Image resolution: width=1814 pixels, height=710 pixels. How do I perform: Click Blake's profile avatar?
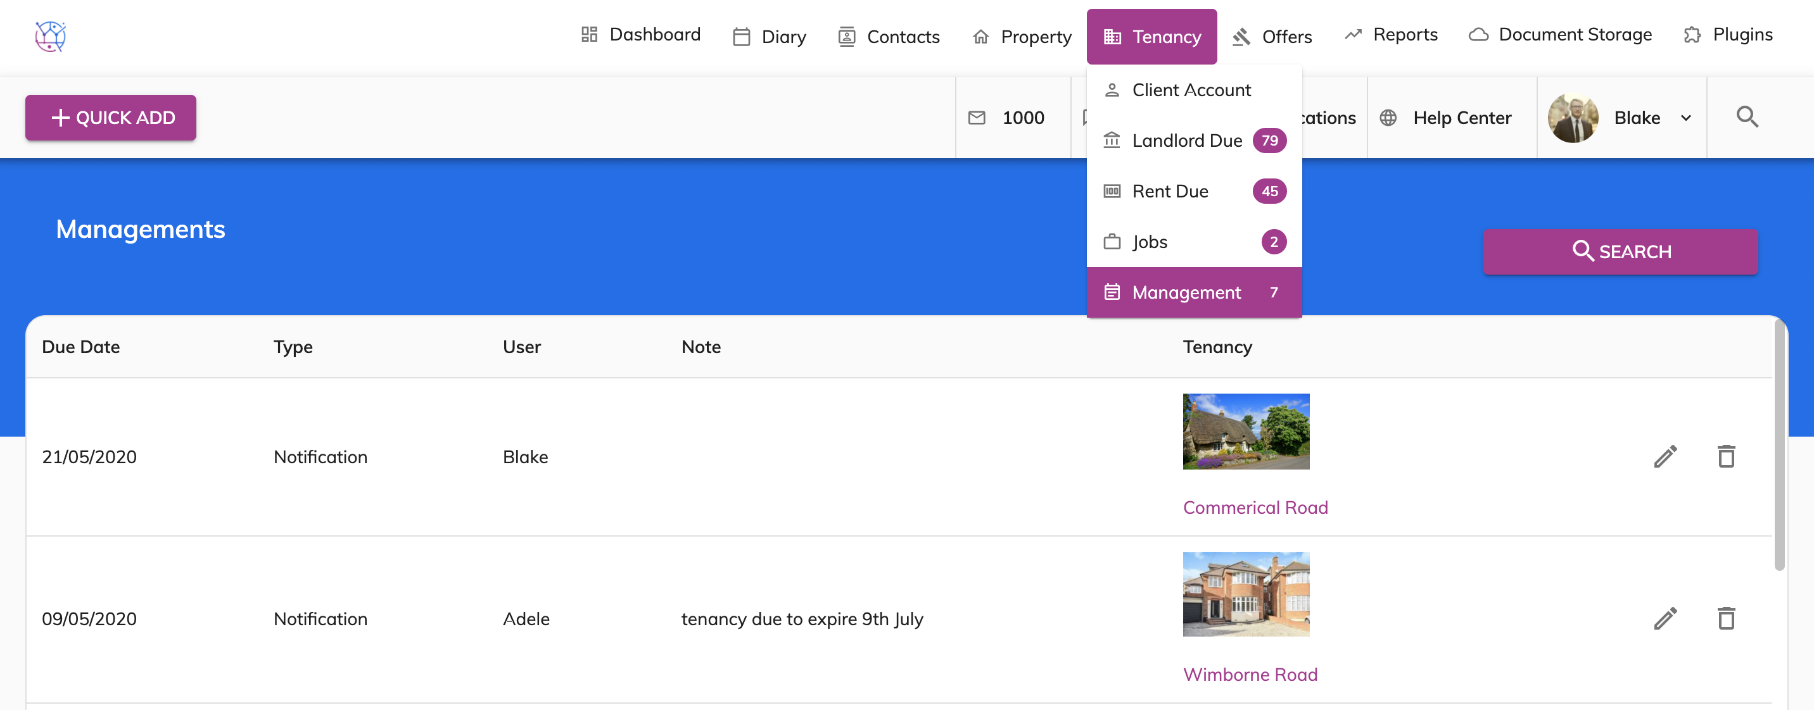1573,118
